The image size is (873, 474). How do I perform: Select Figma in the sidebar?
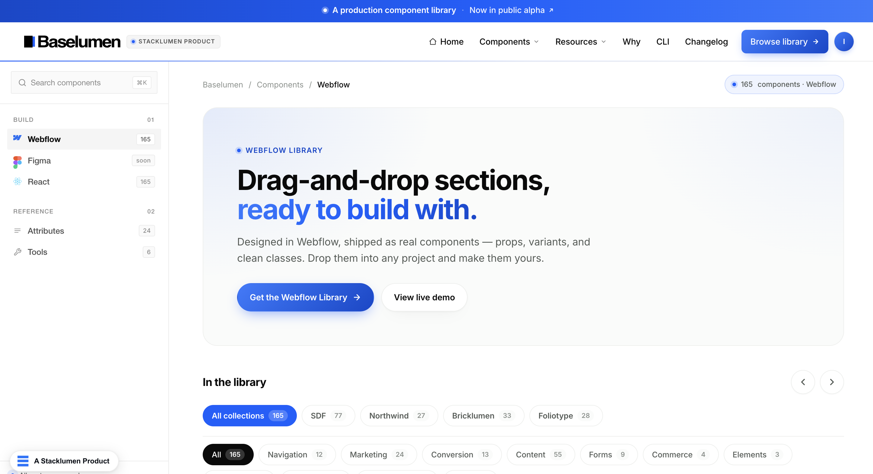(84, 161)
